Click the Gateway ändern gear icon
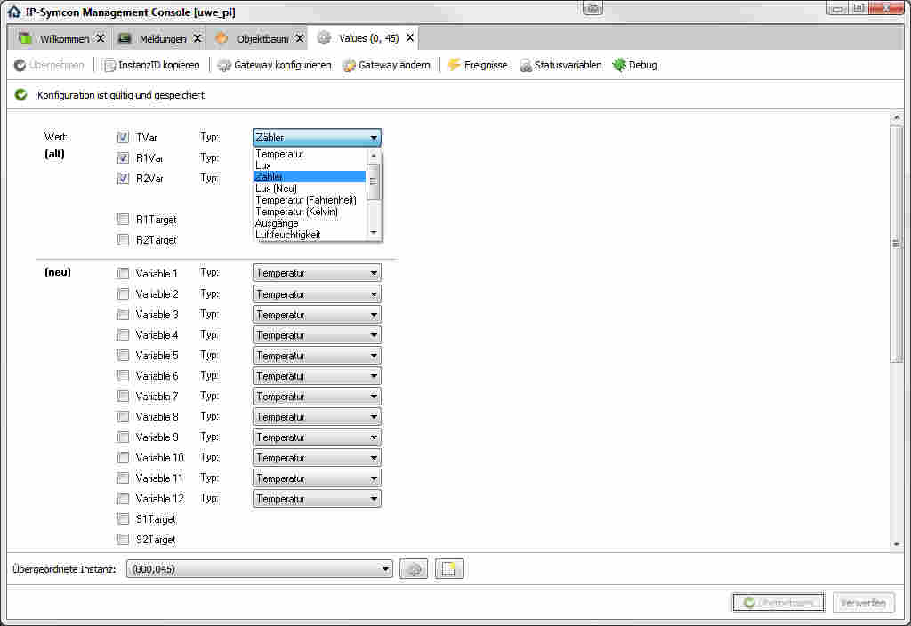The width and height of the screenshot is (911, 626). click(349, 65)
